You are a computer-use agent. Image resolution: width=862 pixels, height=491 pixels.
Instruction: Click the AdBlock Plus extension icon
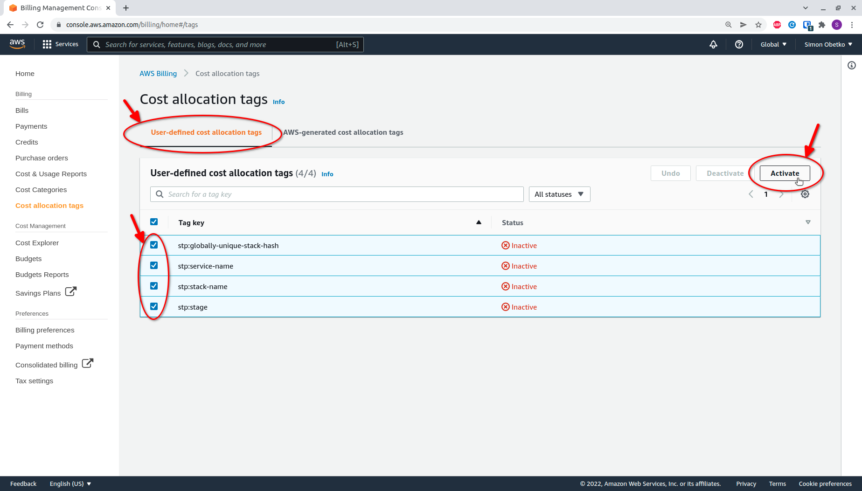click(777, 25)
